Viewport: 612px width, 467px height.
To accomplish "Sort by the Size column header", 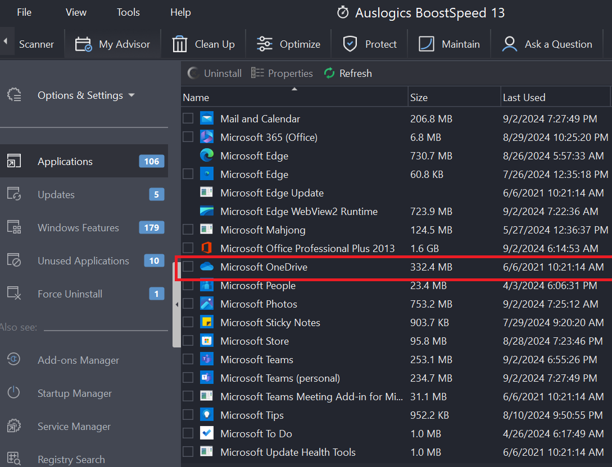I will click(x=454, y=98).
